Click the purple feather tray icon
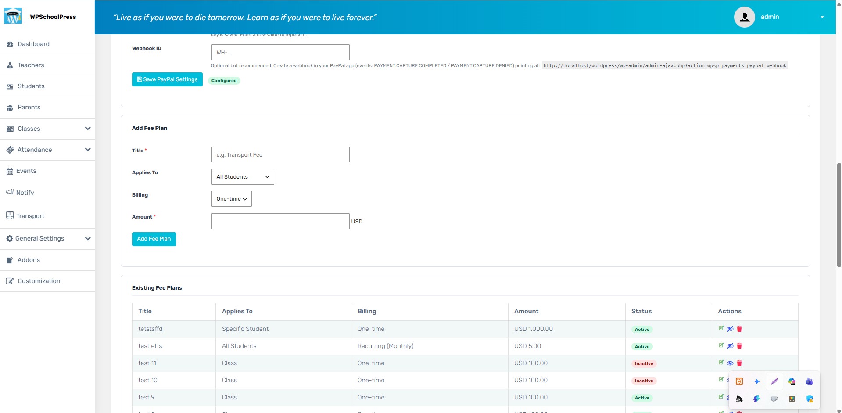Viewport: 842px width, 413px height. coord(774,381)
